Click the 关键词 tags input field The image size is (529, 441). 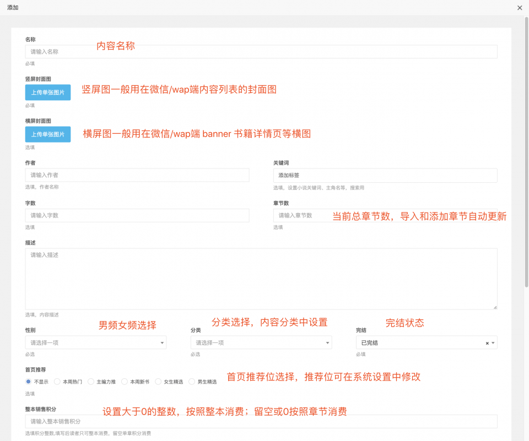click(x=385, y=175)
